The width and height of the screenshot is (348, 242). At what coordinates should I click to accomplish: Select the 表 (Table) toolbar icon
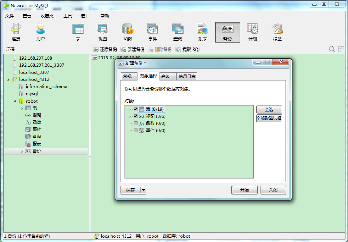78,32
